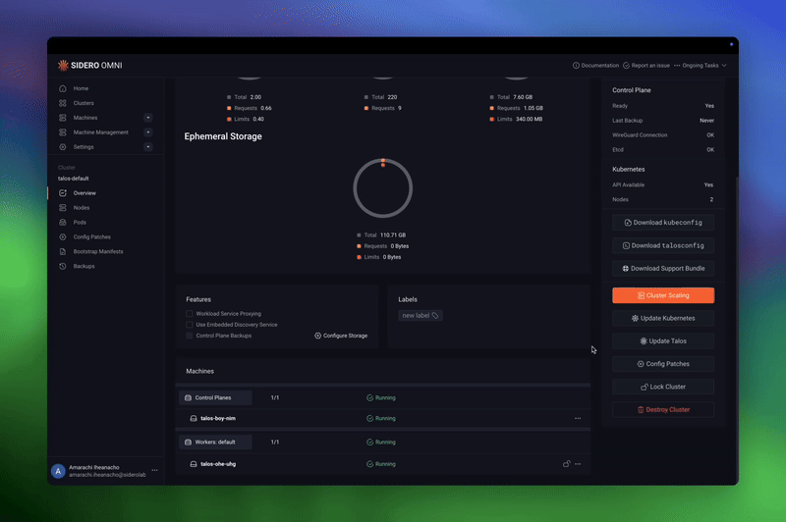Click the Destroy Cluster button

tap(663, 409)
